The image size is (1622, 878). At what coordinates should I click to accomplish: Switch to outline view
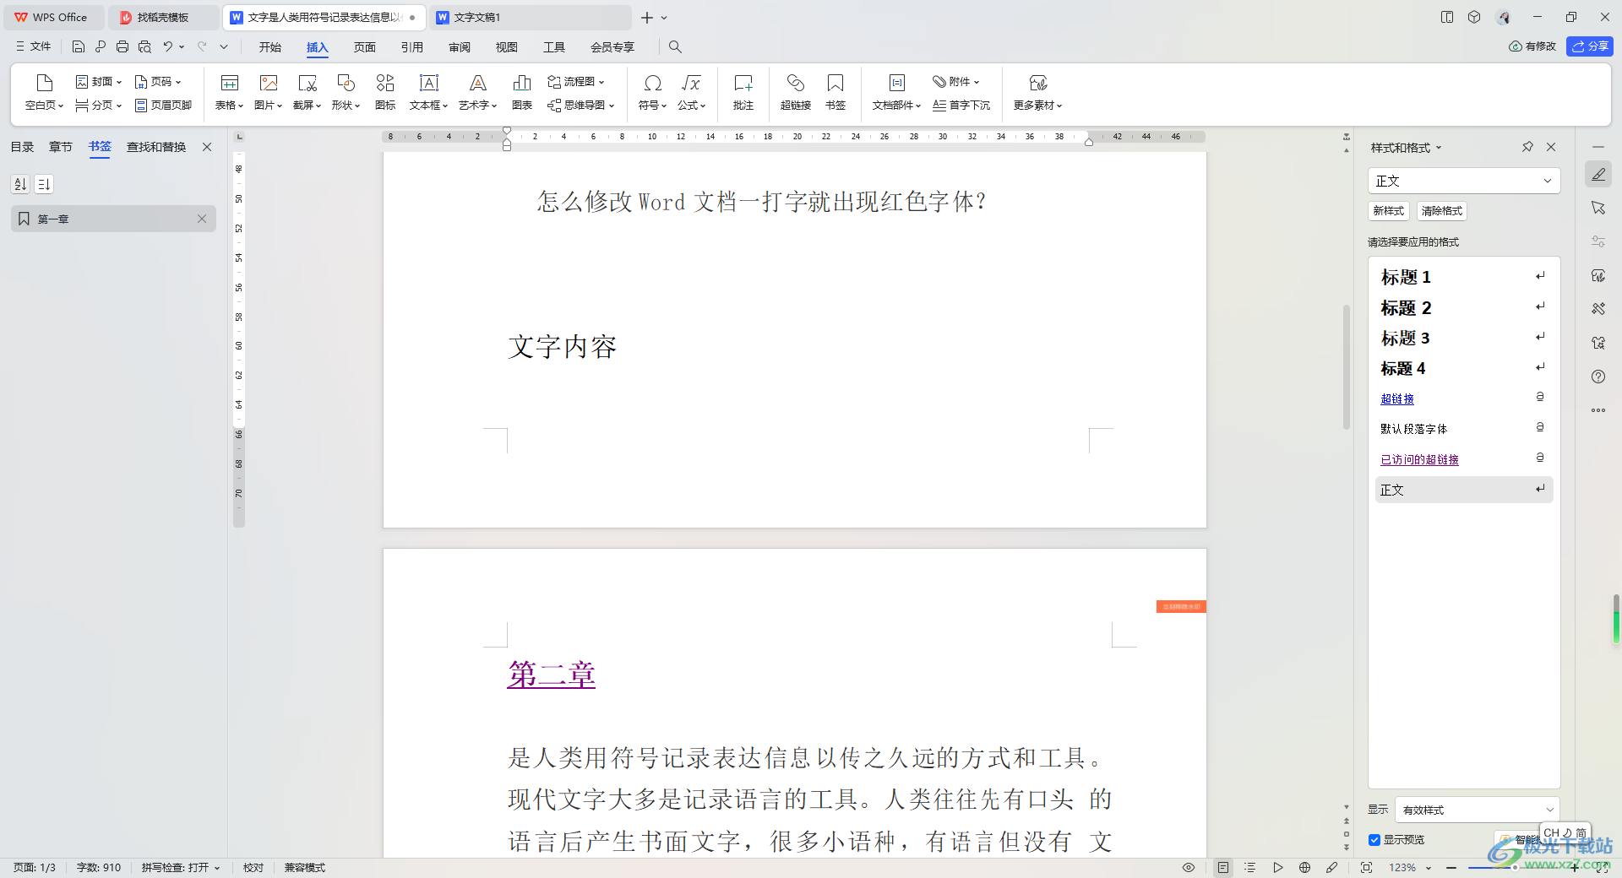pyautogui.click(x=1250, y=868)
